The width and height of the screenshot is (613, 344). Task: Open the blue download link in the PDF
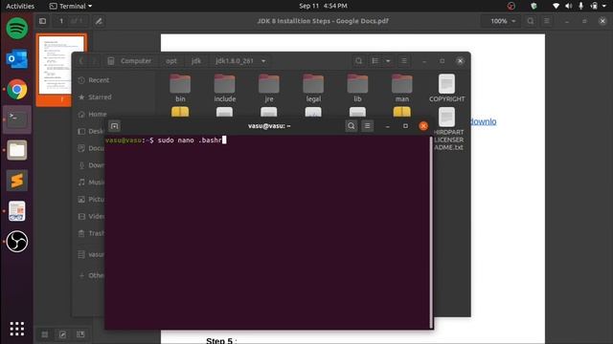[483, 121]
